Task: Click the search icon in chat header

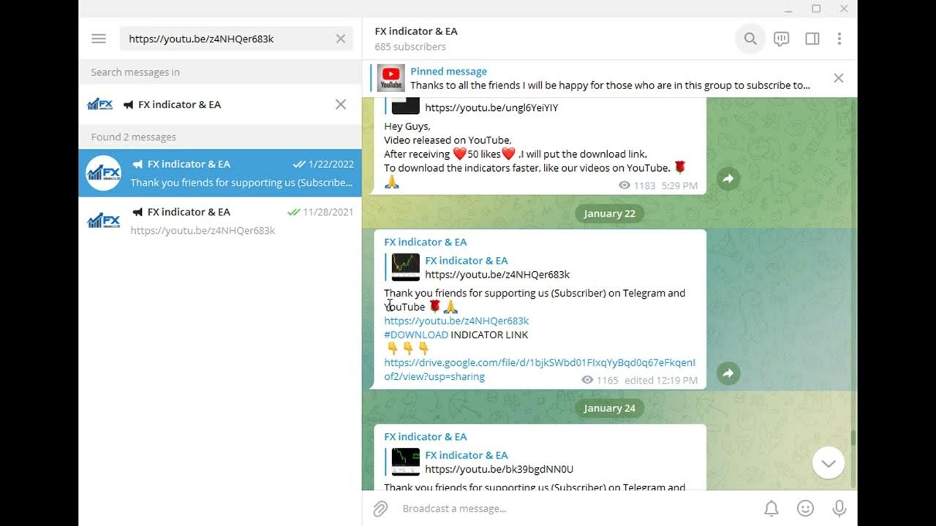Action: pyautogui.click(x=750, y=39)
